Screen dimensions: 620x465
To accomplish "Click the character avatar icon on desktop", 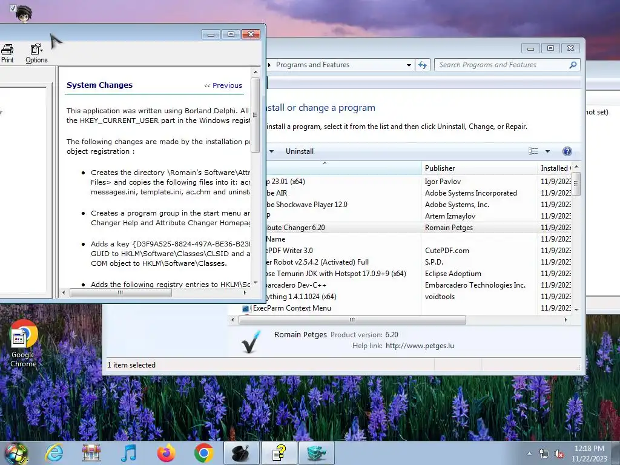I will (x=24, y=13).
